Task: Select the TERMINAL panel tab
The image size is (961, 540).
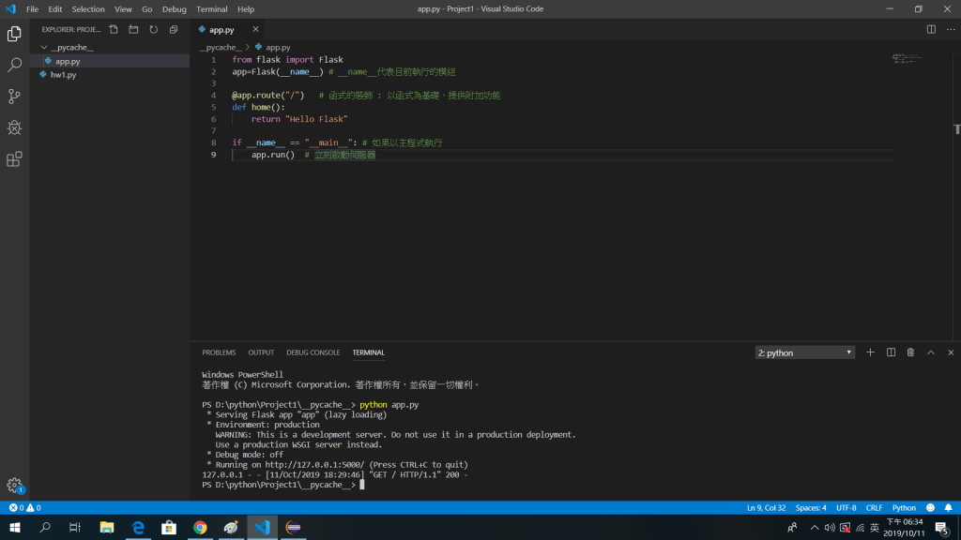Action: pos(368,352)
